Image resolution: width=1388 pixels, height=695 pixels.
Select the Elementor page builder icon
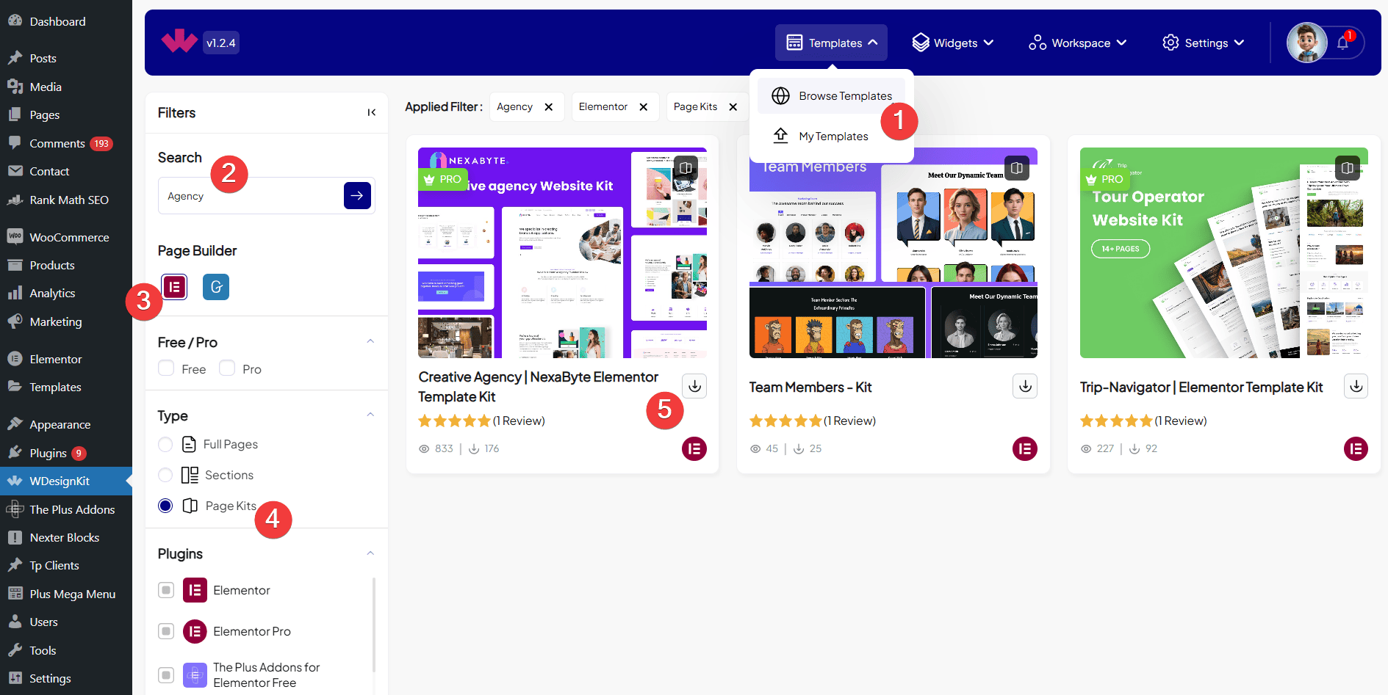click(174, 287)
